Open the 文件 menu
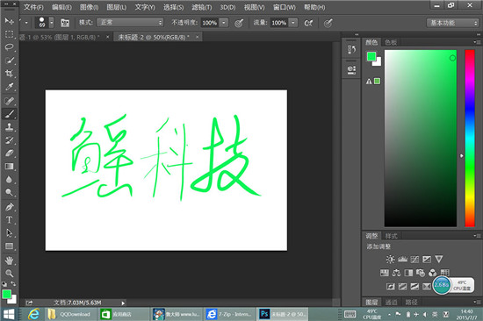Screen dimensions: 483x321 click(x=33, y=7)
